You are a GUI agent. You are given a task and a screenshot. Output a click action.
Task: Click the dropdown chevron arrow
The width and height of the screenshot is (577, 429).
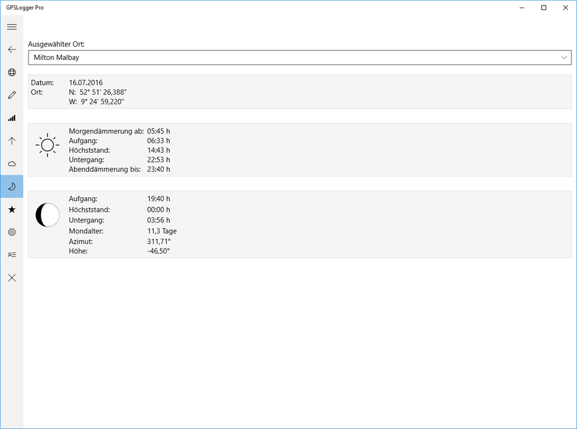564,57
